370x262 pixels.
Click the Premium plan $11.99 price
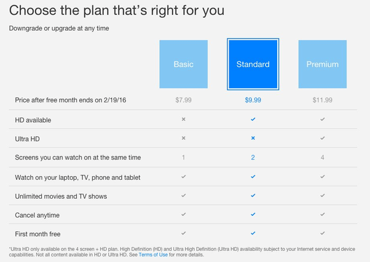[x=322, y=100]
